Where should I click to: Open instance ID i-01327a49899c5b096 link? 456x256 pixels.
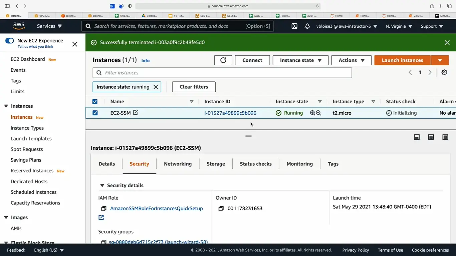click(230, 113)
